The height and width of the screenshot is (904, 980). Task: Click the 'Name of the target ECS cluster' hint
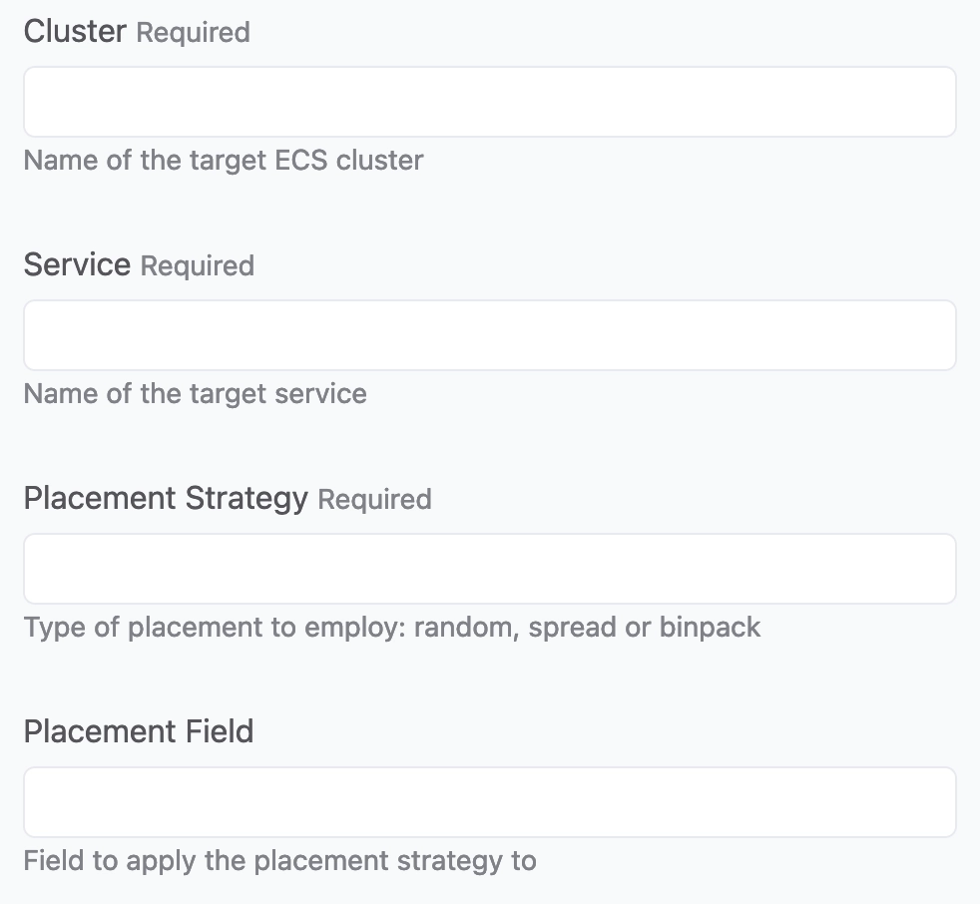click(224, 161)
